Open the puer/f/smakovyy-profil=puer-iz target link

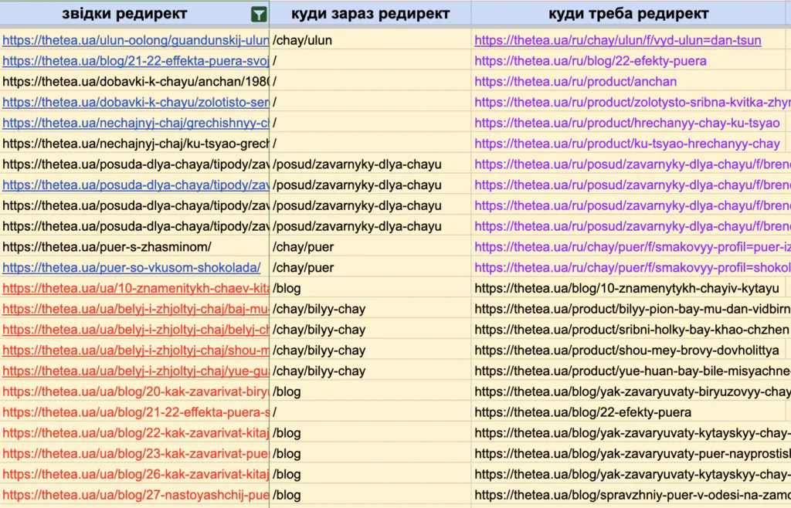(x=633, y=247)
